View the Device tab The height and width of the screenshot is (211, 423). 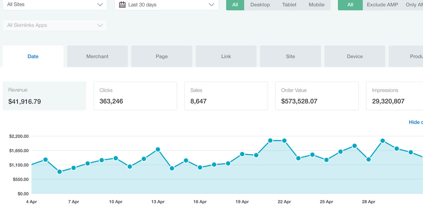coord(355,56)
